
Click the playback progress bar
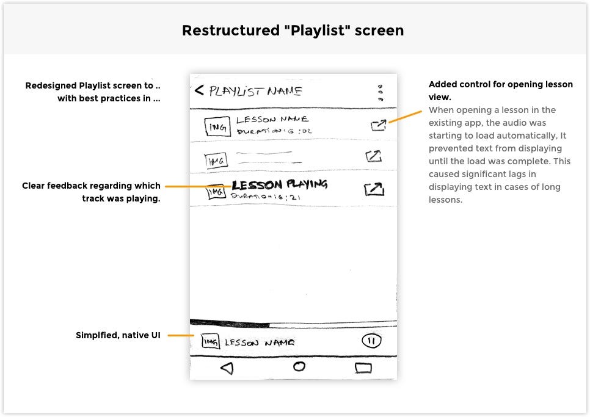point(293,324)
